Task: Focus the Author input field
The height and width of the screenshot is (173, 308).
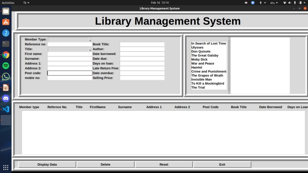Action: (x=142, y=49)
